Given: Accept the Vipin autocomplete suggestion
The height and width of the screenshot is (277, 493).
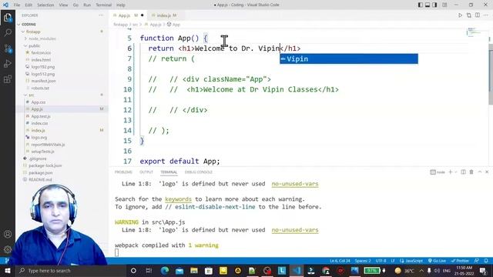Looking at the screenshot, I should click(x=349, y=58).
